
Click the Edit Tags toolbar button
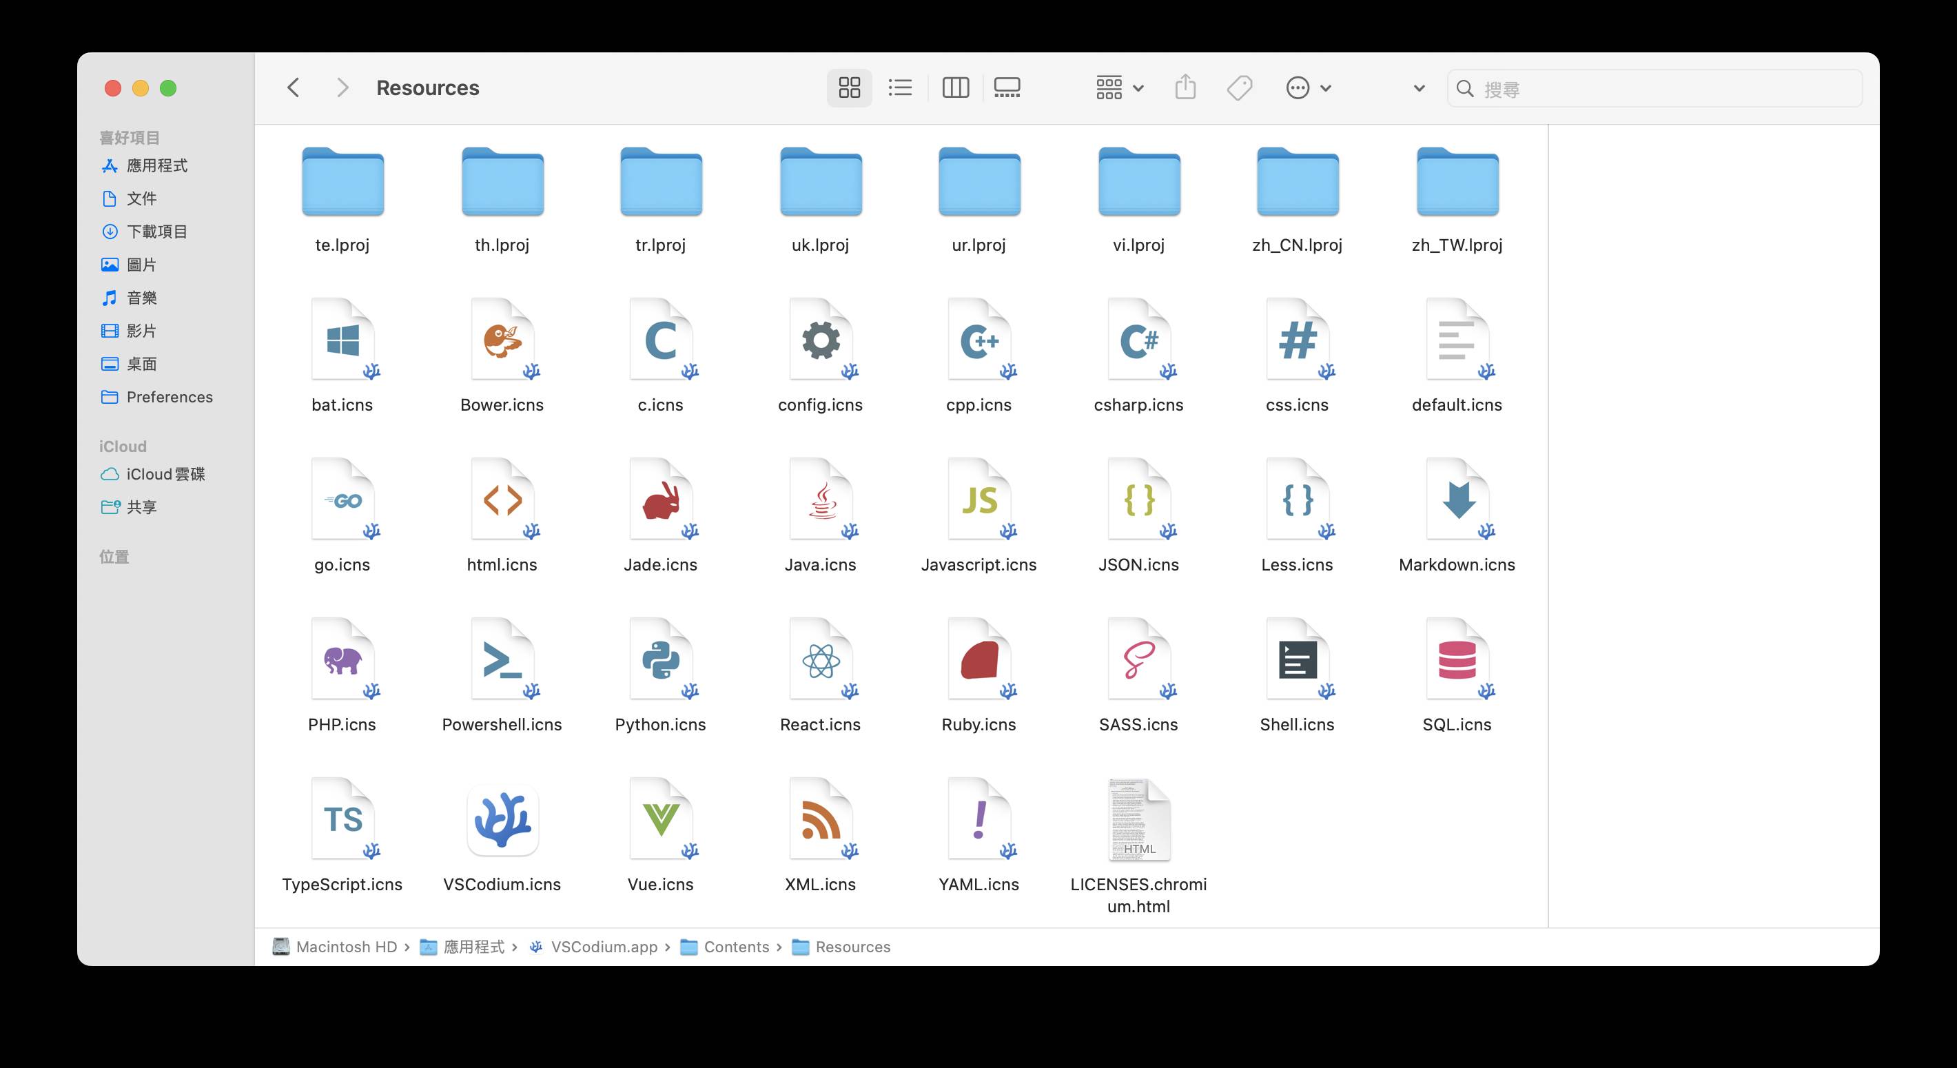pos(1240,88)
